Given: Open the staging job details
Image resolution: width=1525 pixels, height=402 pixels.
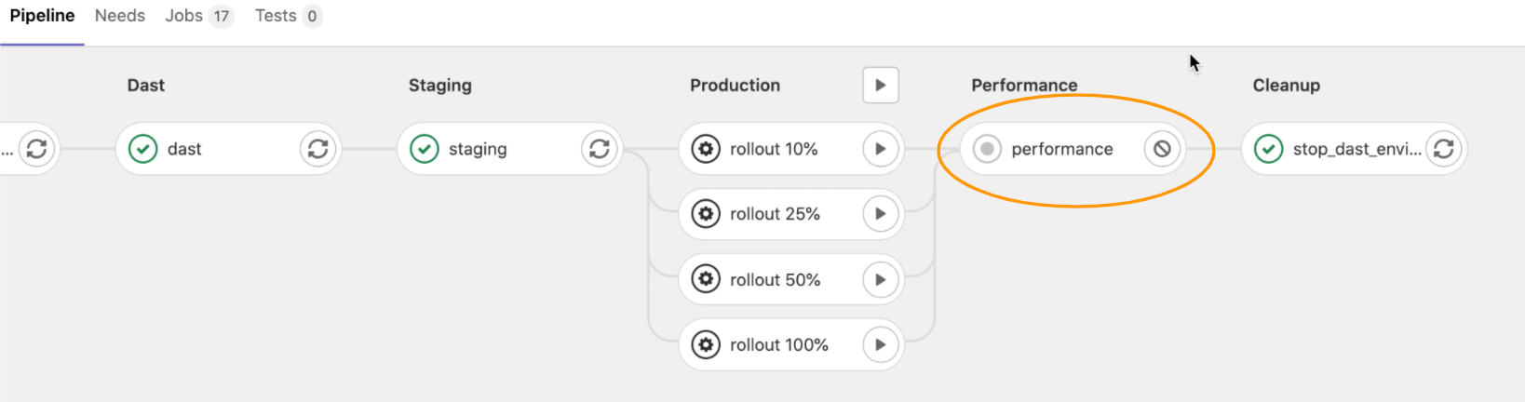Looking at the screenshot, I should tap(478, 149).
